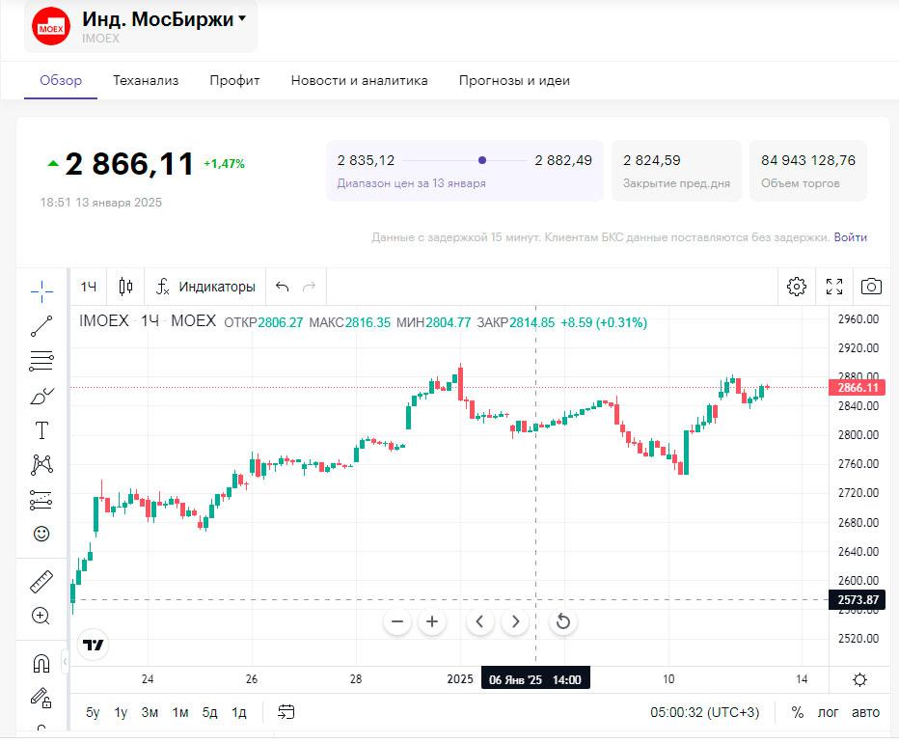Open the 1Ч timeframe dropdown
Screen dimensions: 899x743
(89, 287)
